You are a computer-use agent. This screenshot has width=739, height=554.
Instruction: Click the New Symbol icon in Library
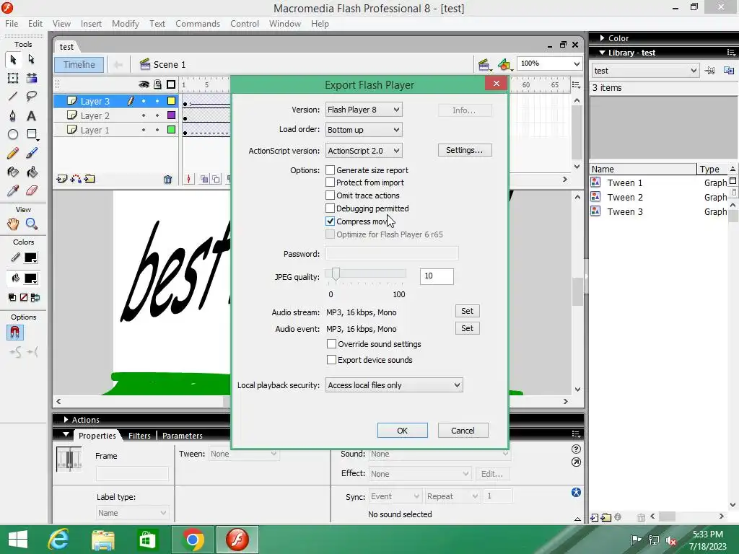tap(595, 517)
